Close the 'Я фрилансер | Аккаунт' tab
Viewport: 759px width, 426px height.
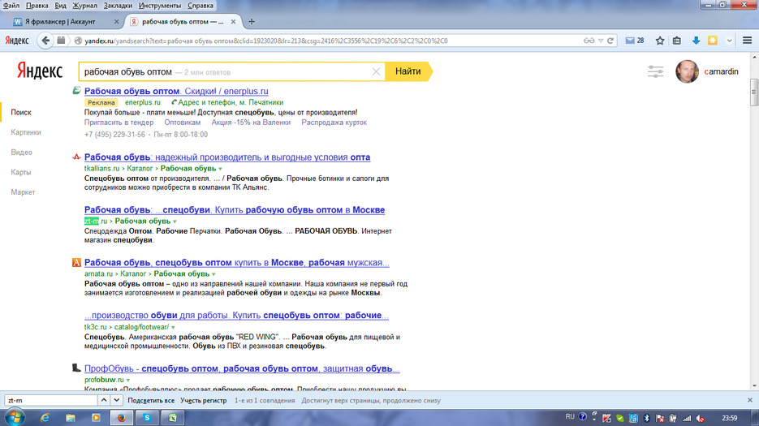point(116,21)
